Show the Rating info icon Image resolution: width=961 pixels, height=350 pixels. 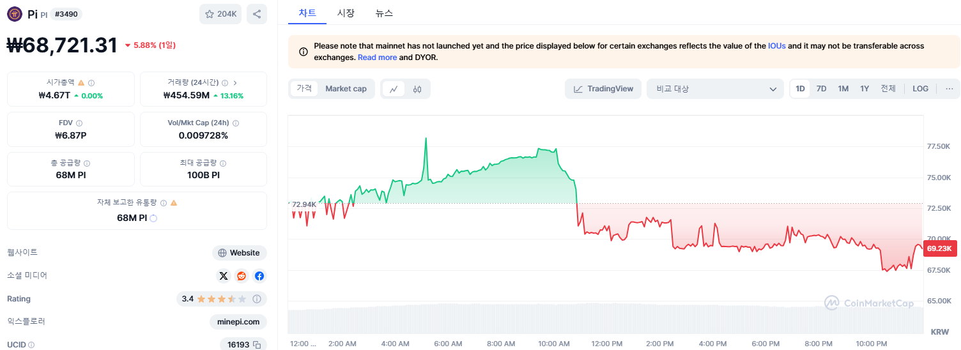pos(257,299)
